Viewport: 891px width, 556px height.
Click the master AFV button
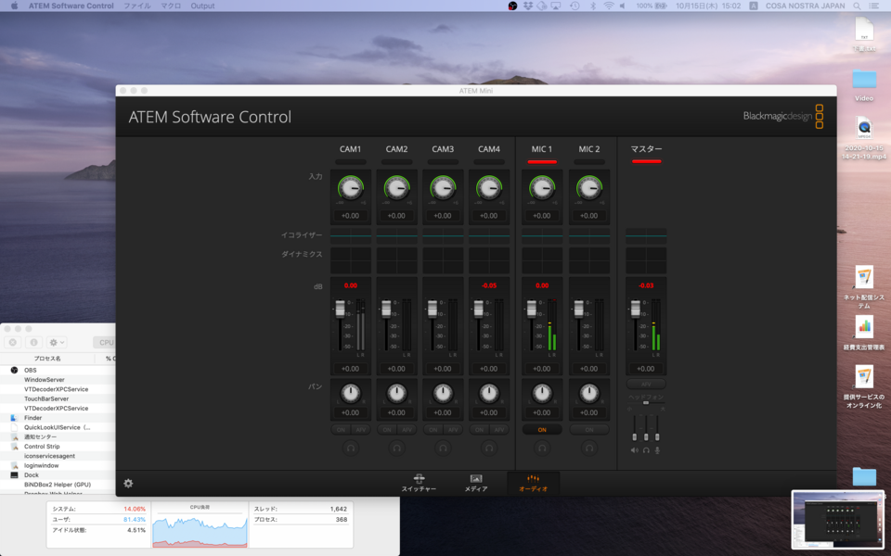[x=646, y=383]
